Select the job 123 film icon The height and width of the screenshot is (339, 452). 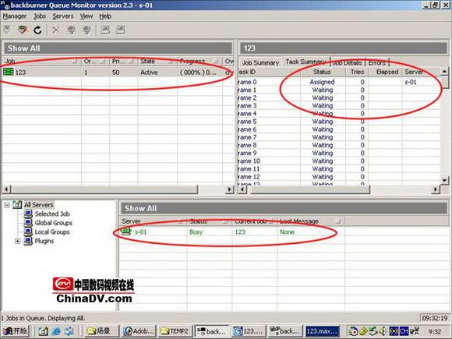pos(9,72)
